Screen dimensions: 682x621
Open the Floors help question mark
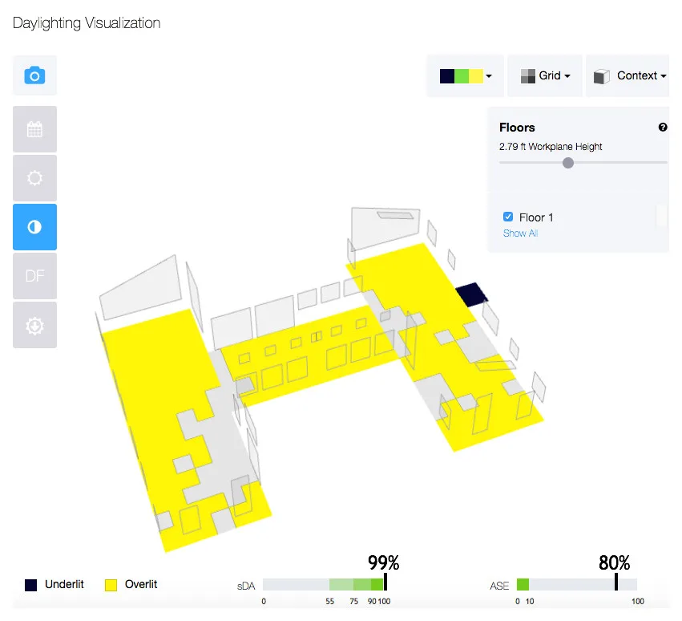pyautogui.click(x=663, y=127)
